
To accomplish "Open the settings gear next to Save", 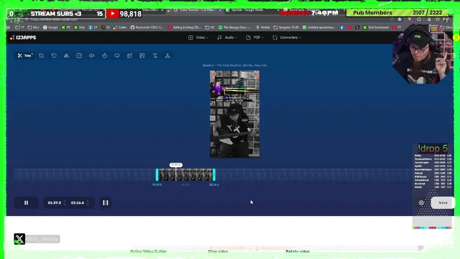I will (x=421, y=203).
